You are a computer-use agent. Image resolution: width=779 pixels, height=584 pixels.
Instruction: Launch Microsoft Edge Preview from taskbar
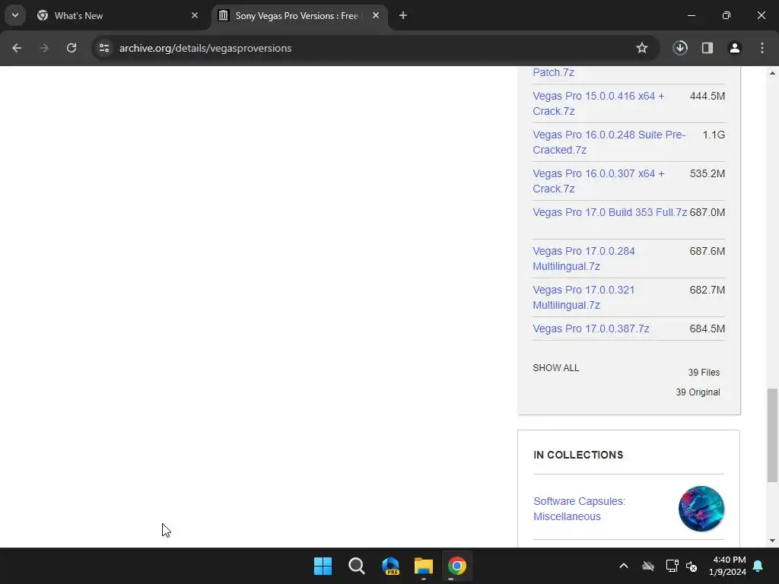[x=390, y=566]
